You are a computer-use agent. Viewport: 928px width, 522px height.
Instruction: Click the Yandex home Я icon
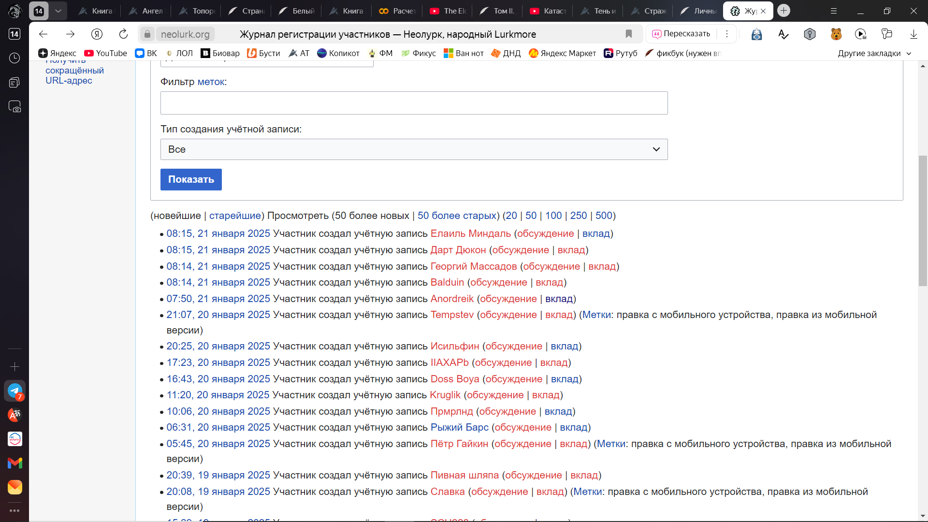pos(97,34)
